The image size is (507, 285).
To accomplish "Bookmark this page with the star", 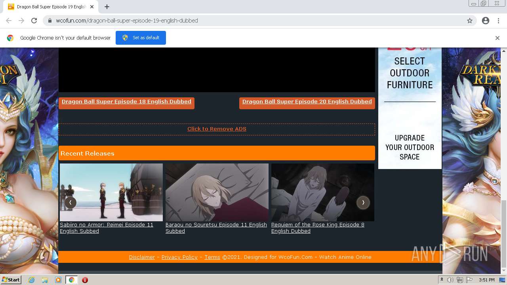I will pos(470,21).
